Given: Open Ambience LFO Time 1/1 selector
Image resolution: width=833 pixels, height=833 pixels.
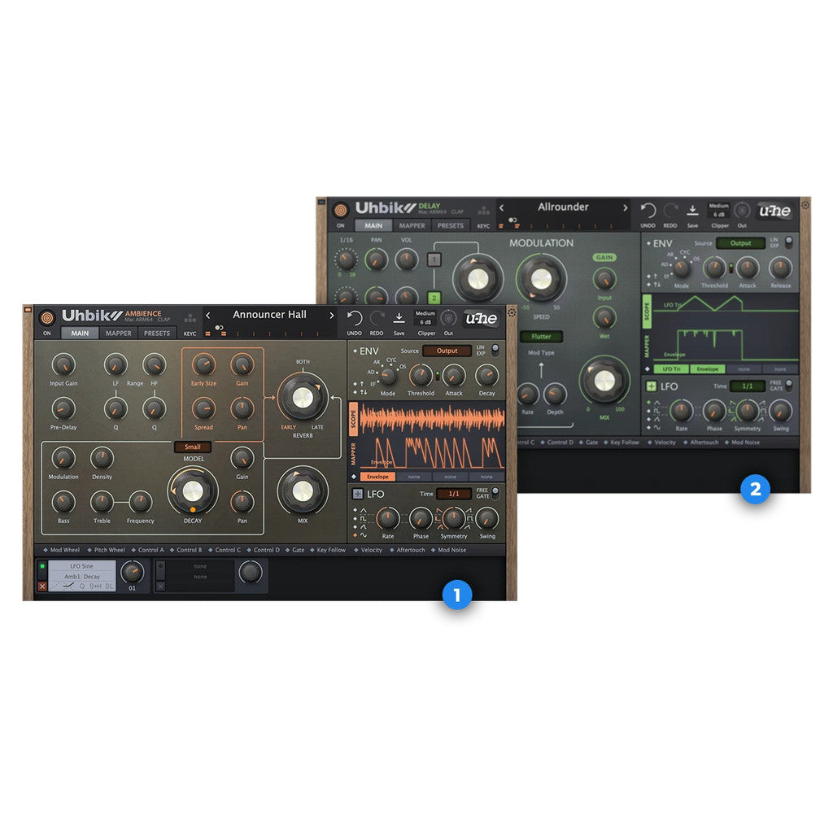Looking at the screenshot, I should pyautogui.click(x=454, y=494).
